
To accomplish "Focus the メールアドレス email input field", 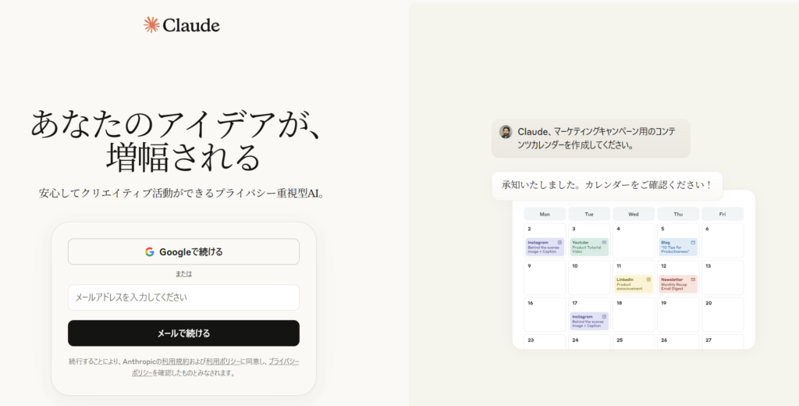I will (x=183, y=297).
